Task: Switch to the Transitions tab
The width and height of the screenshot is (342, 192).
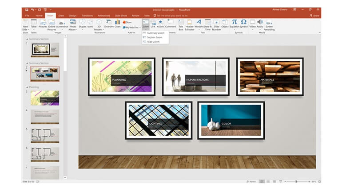Action: click(x=87, y=16)
